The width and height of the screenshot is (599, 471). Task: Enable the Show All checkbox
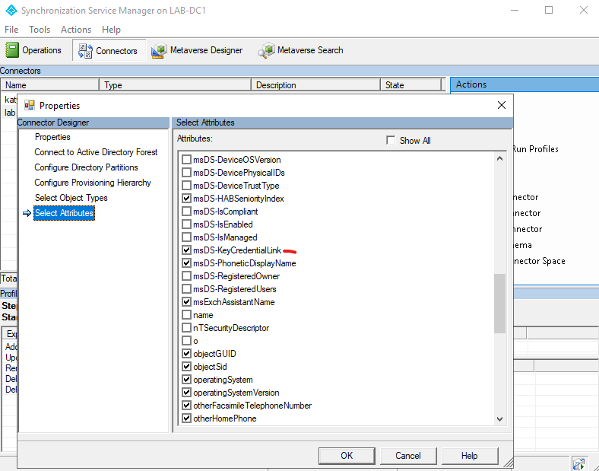click(391, 140)
